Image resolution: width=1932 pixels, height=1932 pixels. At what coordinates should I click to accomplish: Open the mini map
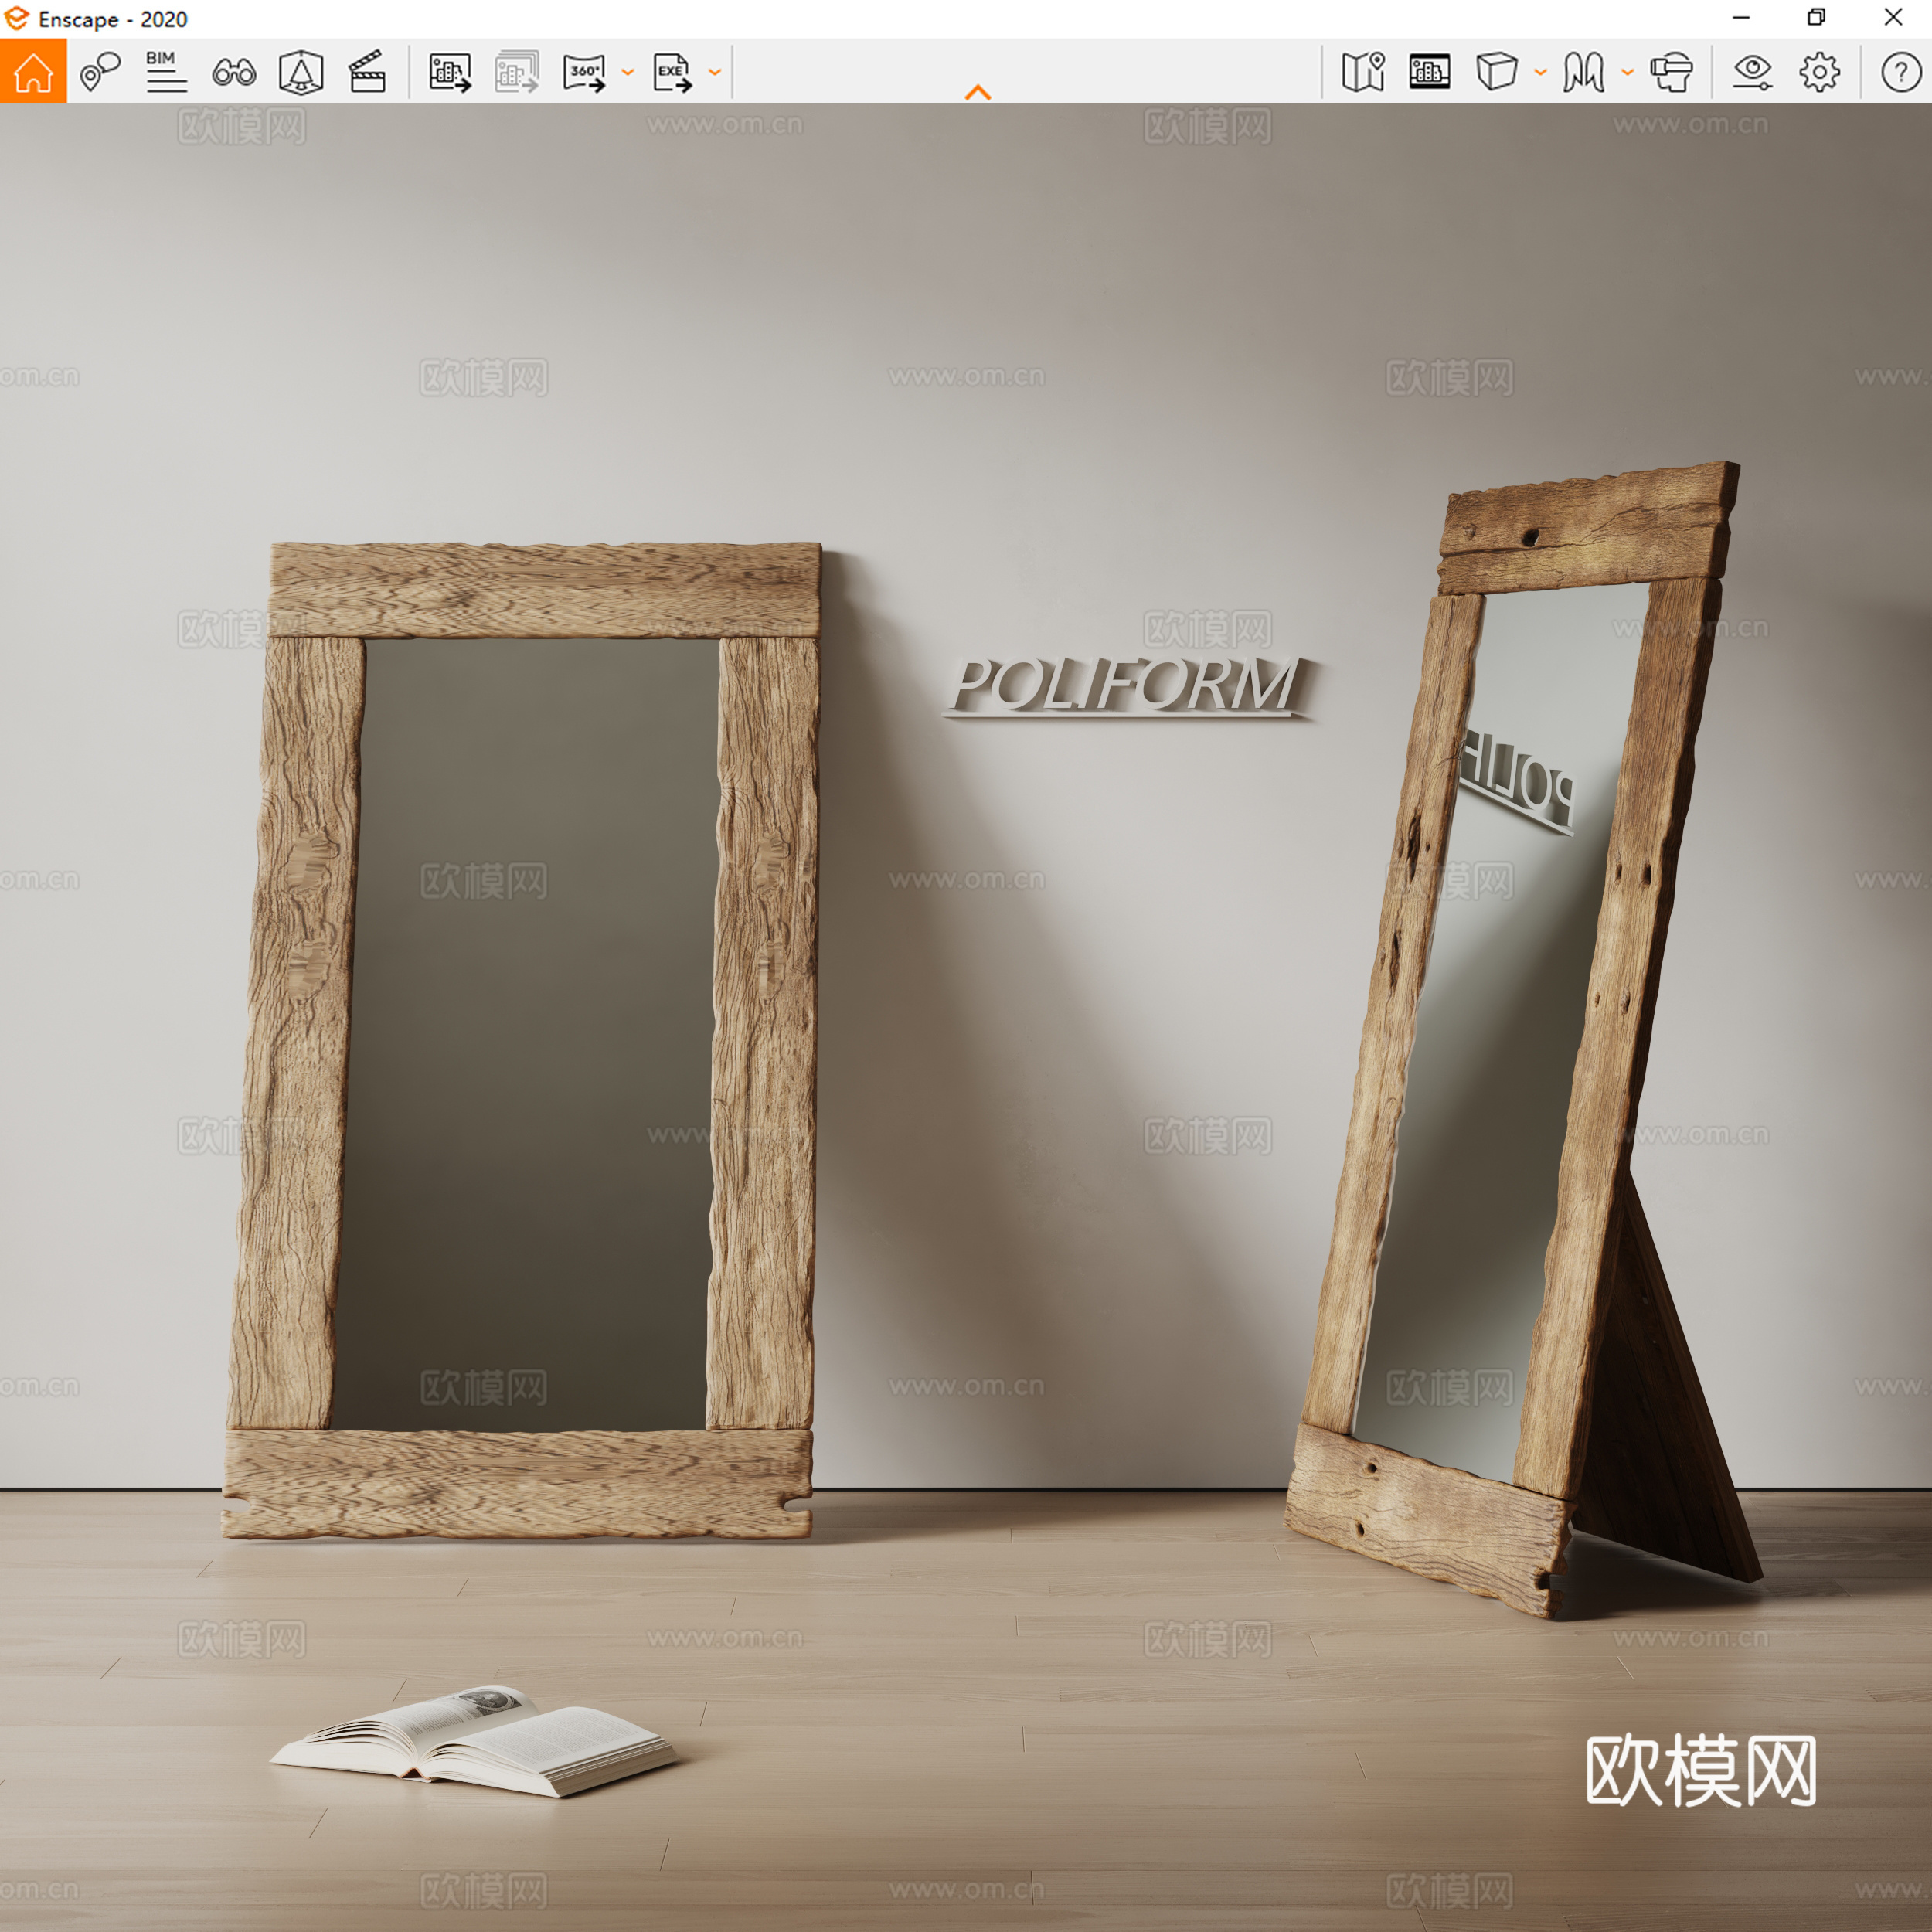click(x=1363, y=70)
